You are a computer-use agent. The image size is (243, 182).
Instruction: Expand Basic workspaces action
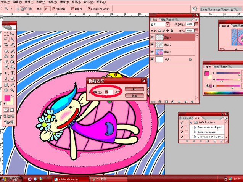pos(195,132)
